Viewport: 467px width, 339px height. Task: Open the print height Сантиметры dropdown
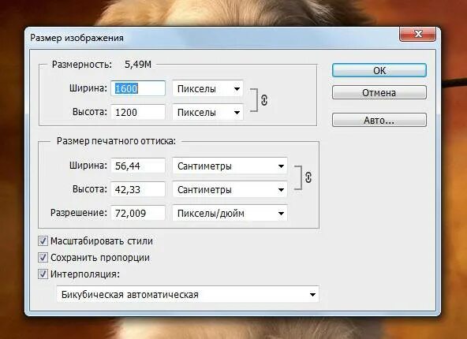pyautogui.click(x=230, y=189)
